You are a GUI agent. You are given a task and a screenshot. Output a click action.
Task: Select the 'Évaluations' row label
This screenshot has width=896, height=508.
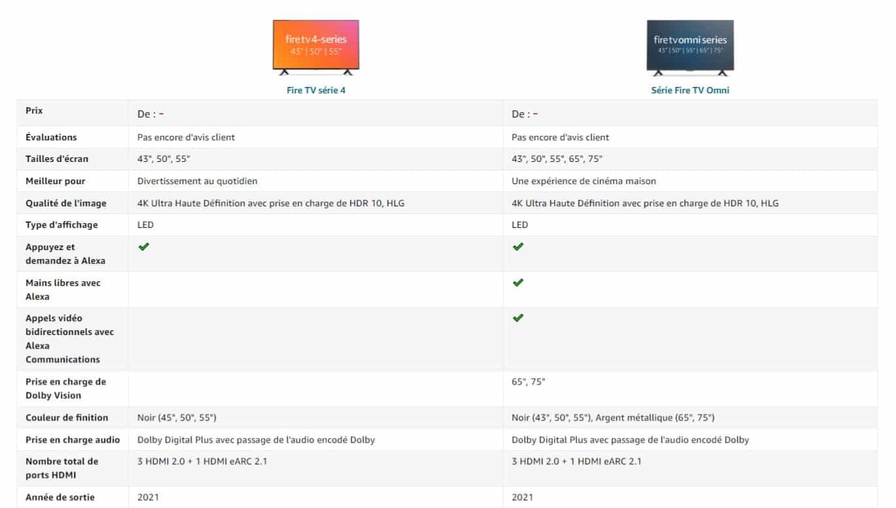(x=51, y=137)
